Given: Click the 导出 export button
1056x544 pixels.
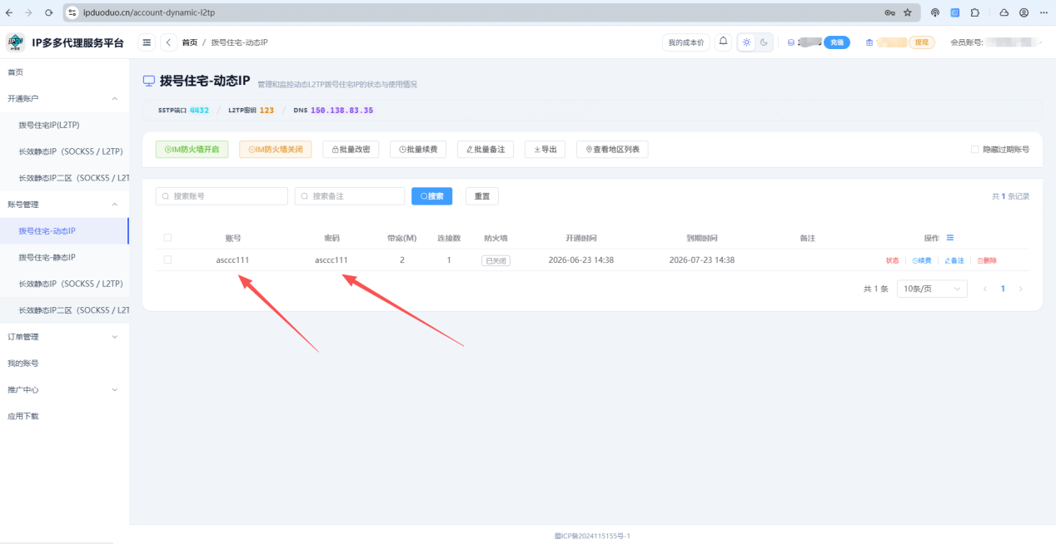Looking at the screenshot, I should (x=545, y=149).
